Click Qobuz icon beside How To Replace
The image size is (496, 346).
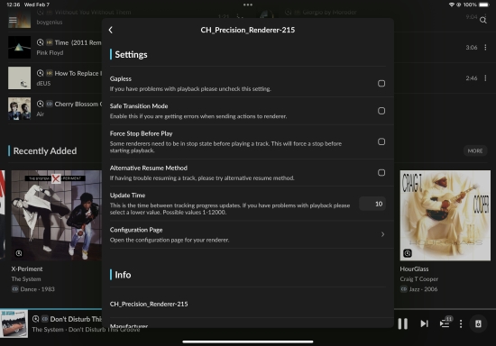[x=41, y=73]
